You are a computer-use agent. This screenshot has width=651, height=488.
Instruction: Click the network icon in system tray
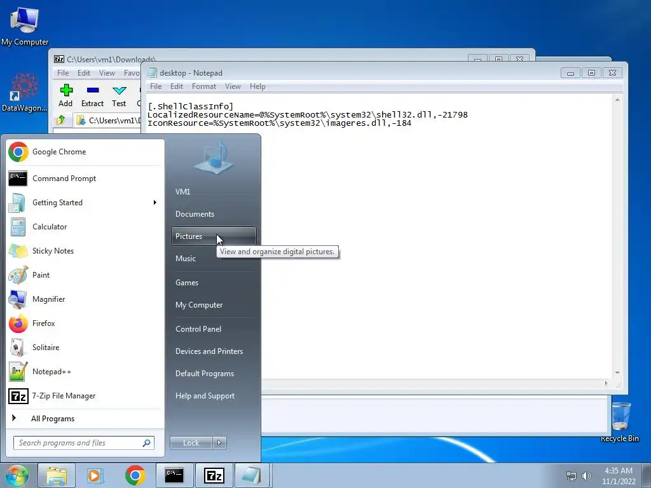tap(572, 476)
